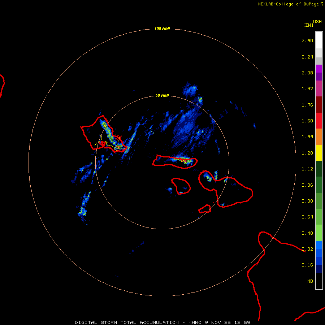Select the navy swatch just above ND
This screenshot has width=325, height=325.
click(x=319, y=269)
